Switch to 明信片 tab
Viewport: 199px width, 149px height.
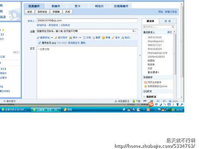click(99, 6)
